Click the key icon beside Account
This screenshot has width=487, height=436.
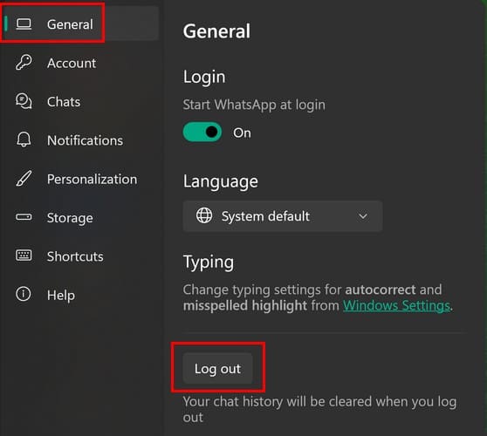(24, 63)
